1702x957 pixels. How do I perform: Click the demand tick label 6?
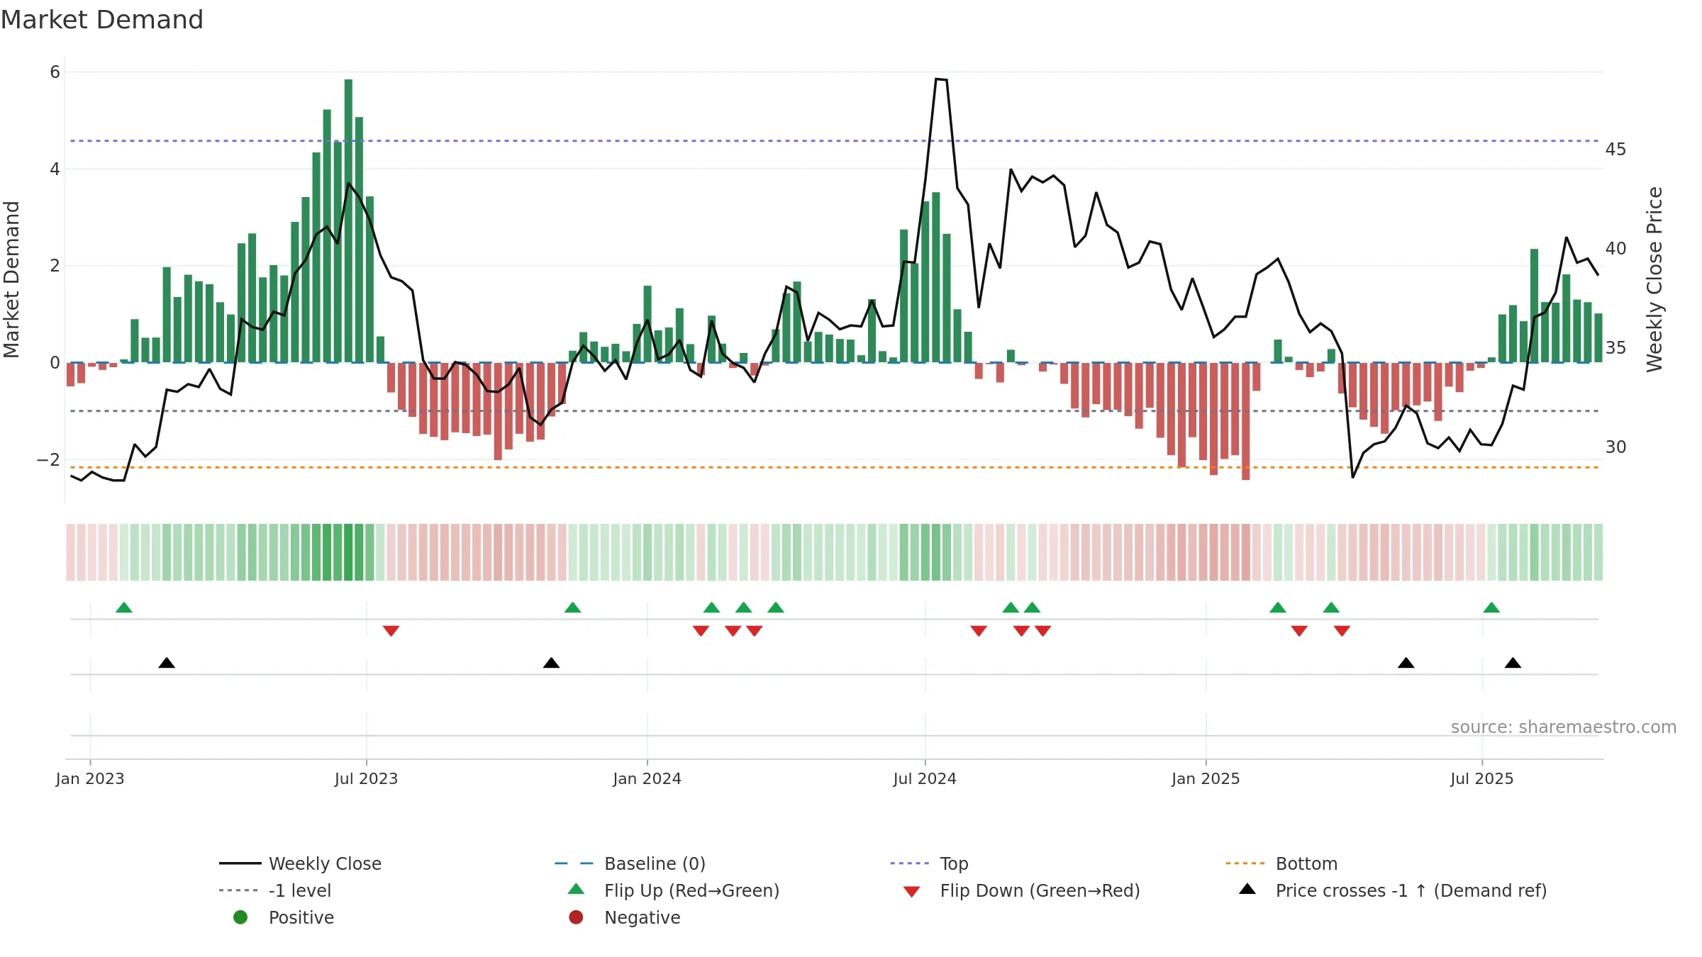[x=55, y=72]
